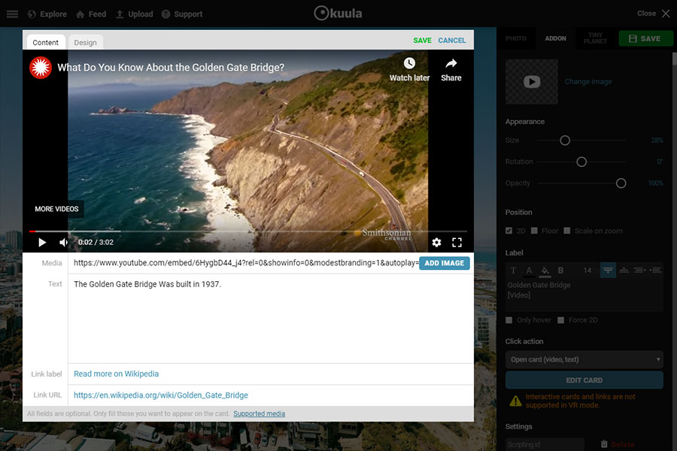Image resolution: width=677 pixels, height=451 pixels.
Task: Click the hotspot video thumbnail preview
Action: tap(532, 82)
